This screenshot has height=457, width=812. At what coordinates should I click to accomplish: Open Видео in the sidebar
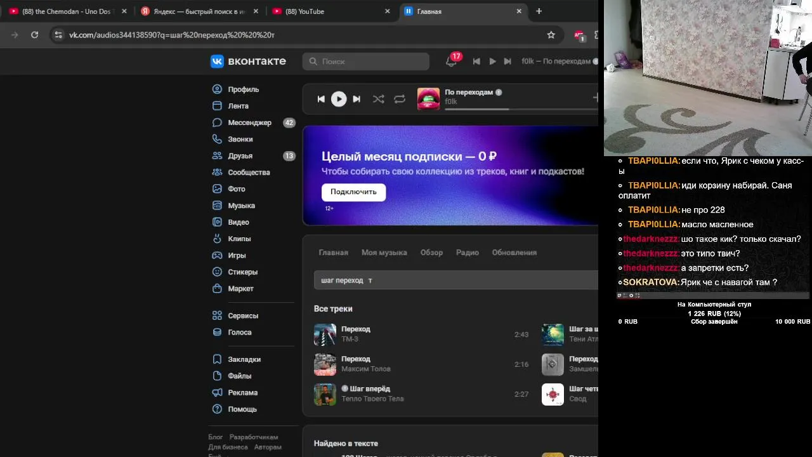point(230,222)
